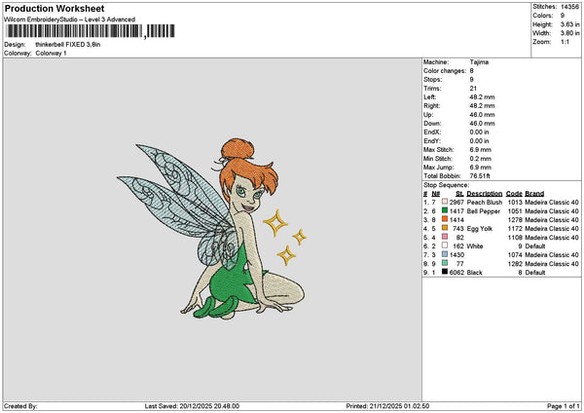The height and width of the screenshot is (413, 584).
Task: Click the 'Colorway 1' value
Action: click(x=51, y=54)
